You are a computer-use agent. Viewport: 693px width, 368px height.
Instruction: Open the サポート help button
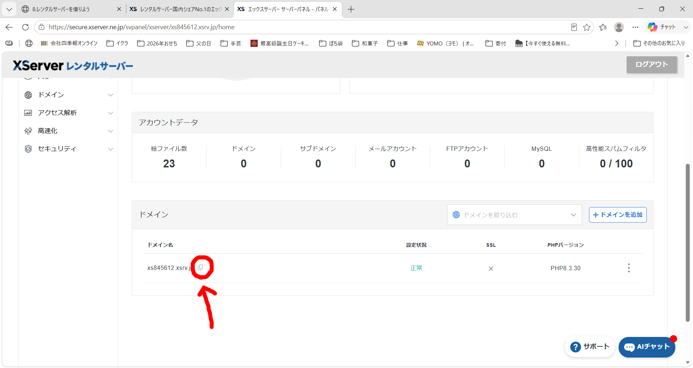590,347
